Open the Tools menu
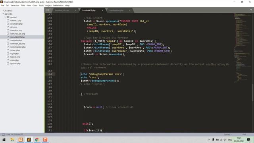The width and height of the screenshot is (254, 143). (x=41, y=6)
